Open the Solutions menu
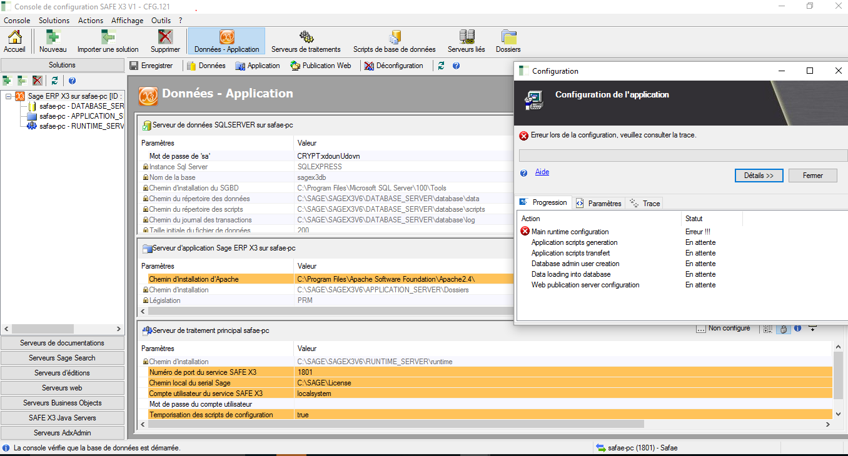Viewport: 848px width, 456px height. (54, 21)
